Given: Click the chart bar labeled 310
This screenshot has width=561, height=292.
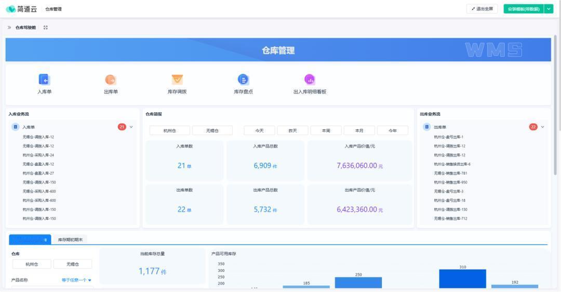Looking at the screenshot, I should 463,279.
